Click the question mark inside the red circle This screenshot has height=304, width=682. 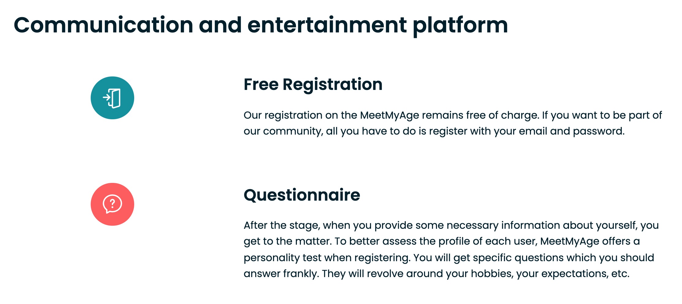click(x=112, y=203)
